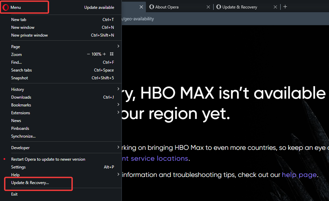Close the first partially hidden tab
329x201 pixels.
click(x=141, y=7)
